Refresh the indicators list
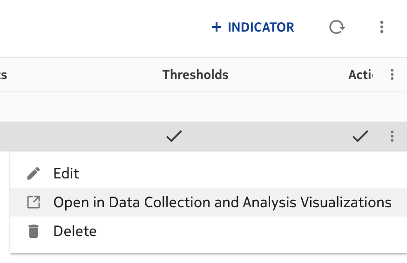407x263 pixels. 337,27
